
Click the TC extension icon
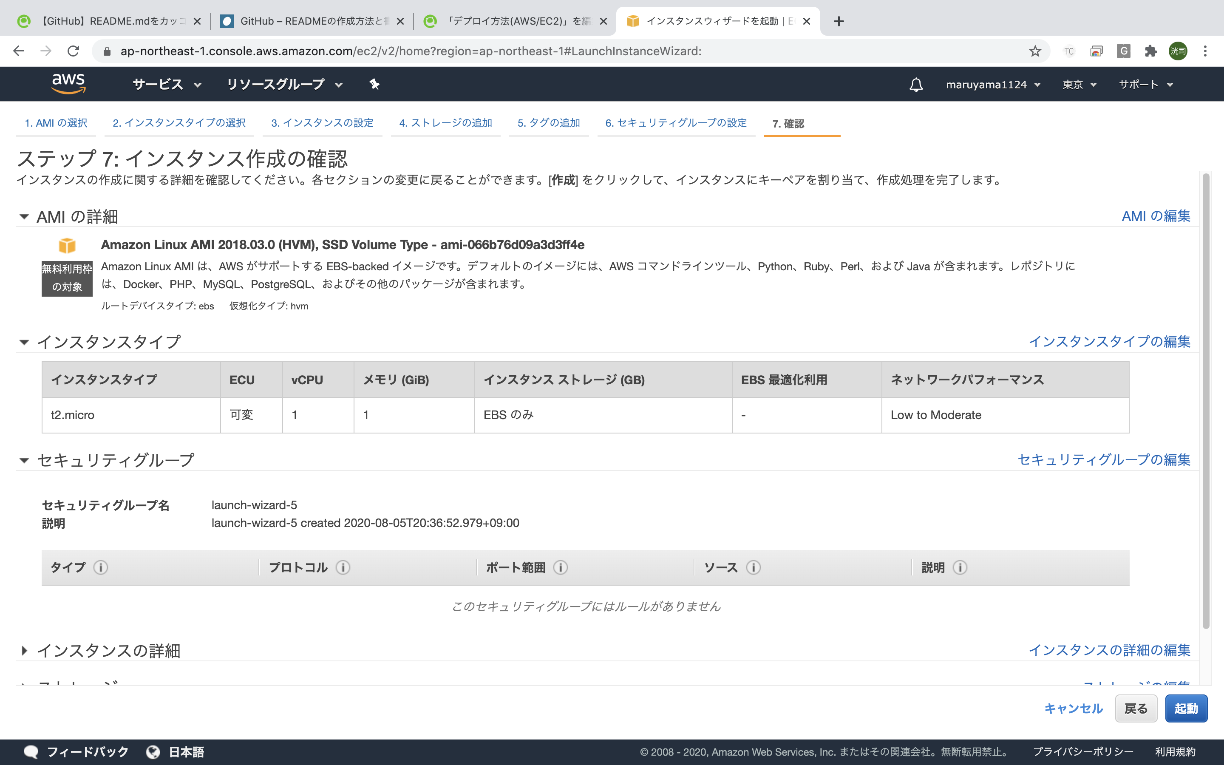click(1069, 51)
